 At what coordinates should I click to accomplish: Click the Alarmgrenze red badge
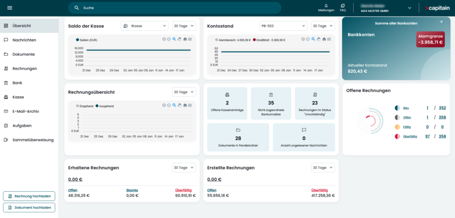[430, 40]
